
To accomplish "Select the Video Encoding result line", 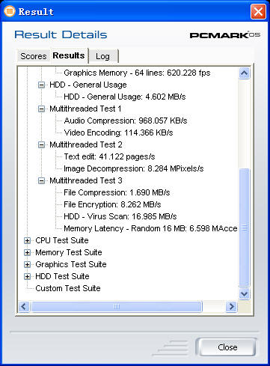I will pos(118,132).
